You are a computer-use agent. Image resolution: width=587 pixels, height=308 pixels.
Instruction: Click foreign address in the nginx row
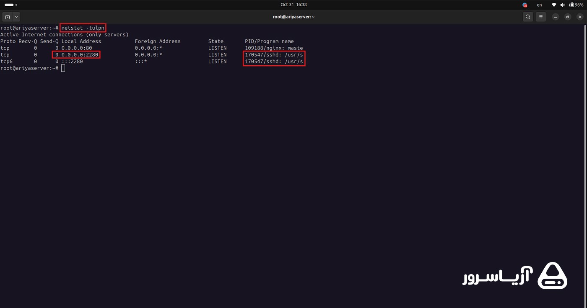tap(148, 48)
